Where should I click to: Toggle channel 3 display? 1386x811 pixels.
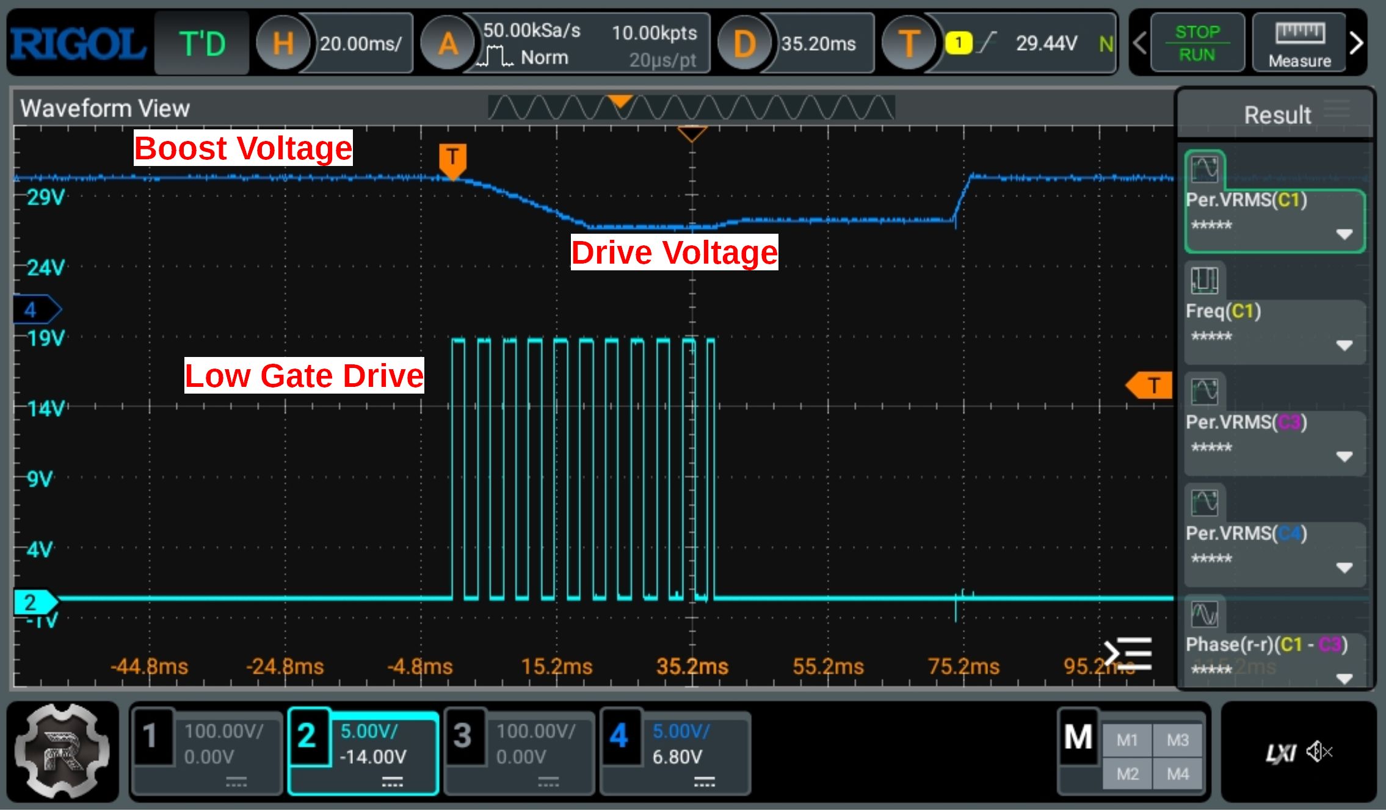pyautogui.click(x=519, y=751)
